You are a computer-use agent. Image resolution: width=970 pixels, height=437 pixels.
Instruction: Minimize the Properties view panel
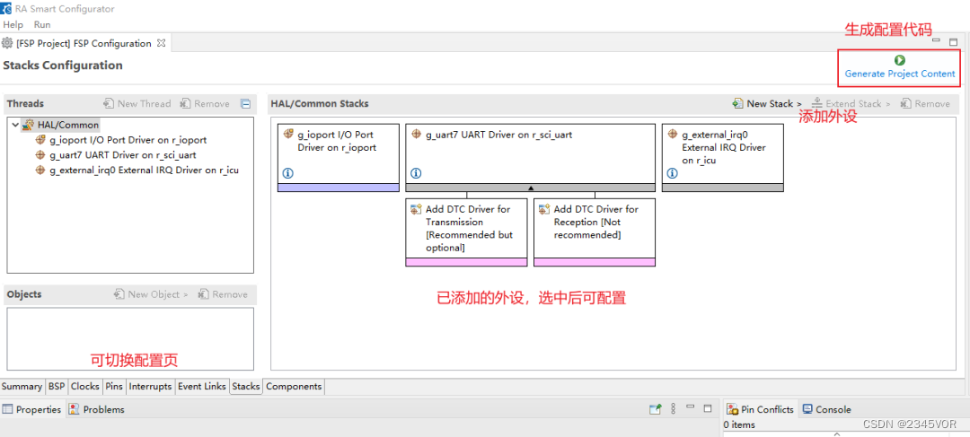(x=691, y=406)
